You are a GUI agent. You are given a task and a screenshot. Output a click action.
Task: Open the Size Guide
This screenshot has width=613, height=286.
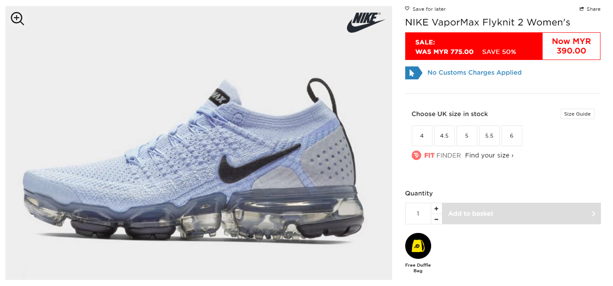(x=577, y=114)
